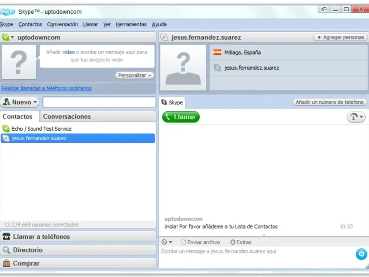Click the uptodowncom username header
Image resolution: width=369 pixels, height=277 pixels.
[39, 37]
